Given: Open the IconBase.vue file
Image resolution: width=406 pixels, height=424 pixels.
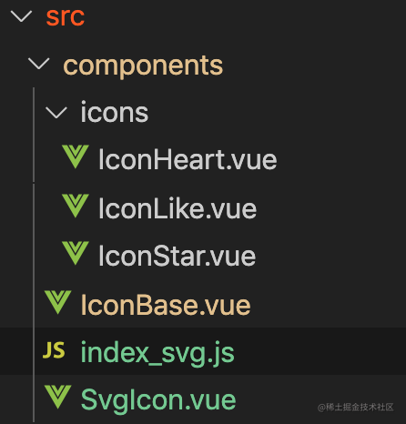Looking at the screenshot, I should 166,305.
